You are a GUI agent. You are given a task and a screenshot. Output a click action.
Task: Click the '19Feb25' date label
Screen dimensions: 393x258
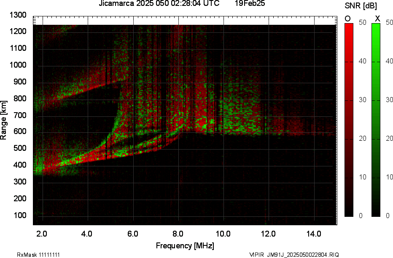point(250,3)
